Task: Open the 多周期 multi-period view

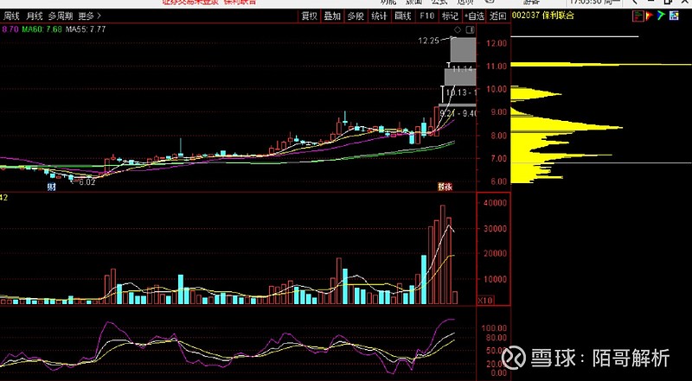Action: (60, 16)
